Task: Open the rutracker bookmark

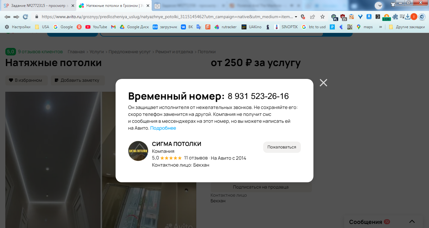Action: (x=225, y=27)
